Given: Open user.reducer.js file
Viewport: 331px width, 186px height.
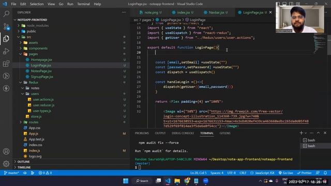Looking at the screenshot, I should click(43, 105).
